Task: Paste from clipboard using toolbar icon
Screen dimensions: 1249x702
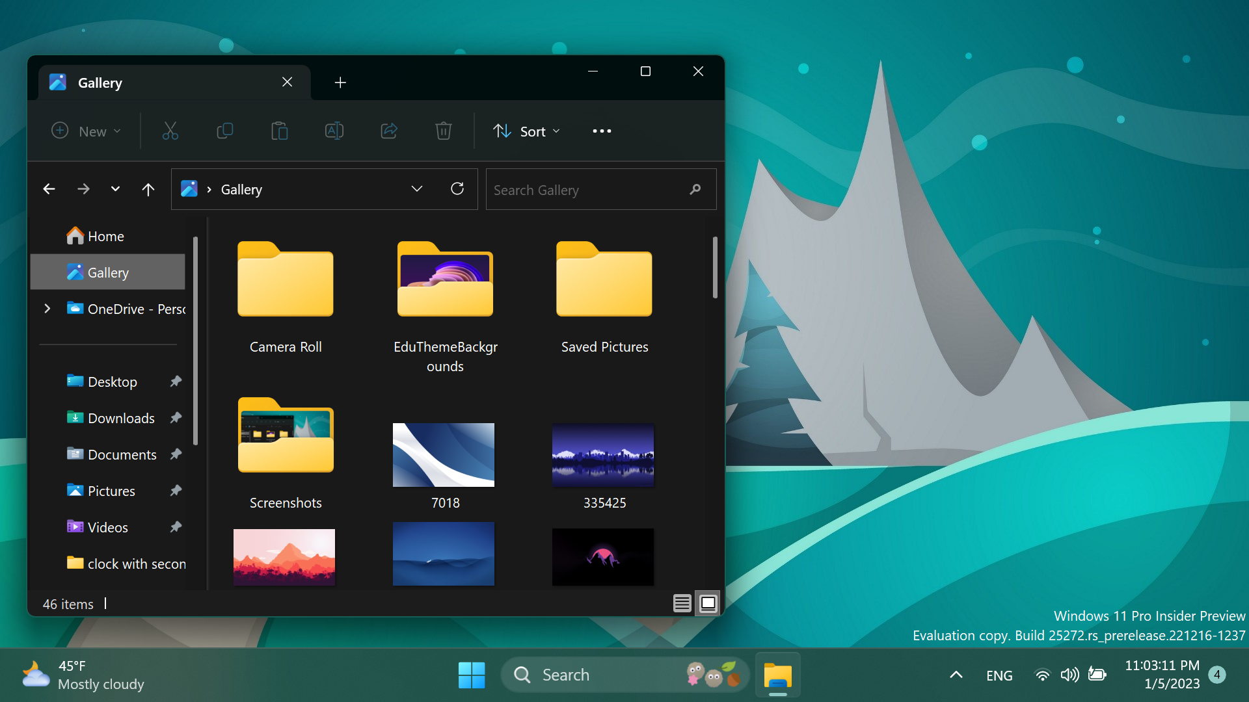Action: 279,131
